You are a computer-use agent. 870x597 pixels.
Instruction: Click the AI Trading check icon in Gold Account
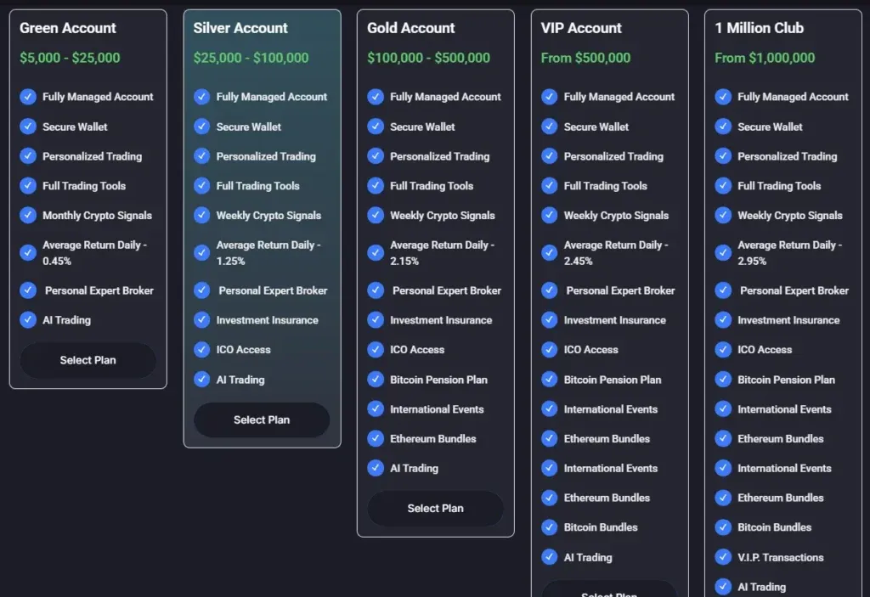click(376, 468)
